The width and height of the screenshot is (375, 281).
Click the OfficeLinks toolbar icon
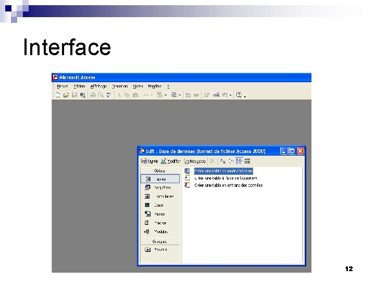pyautogui.click(x=159, y=95)
